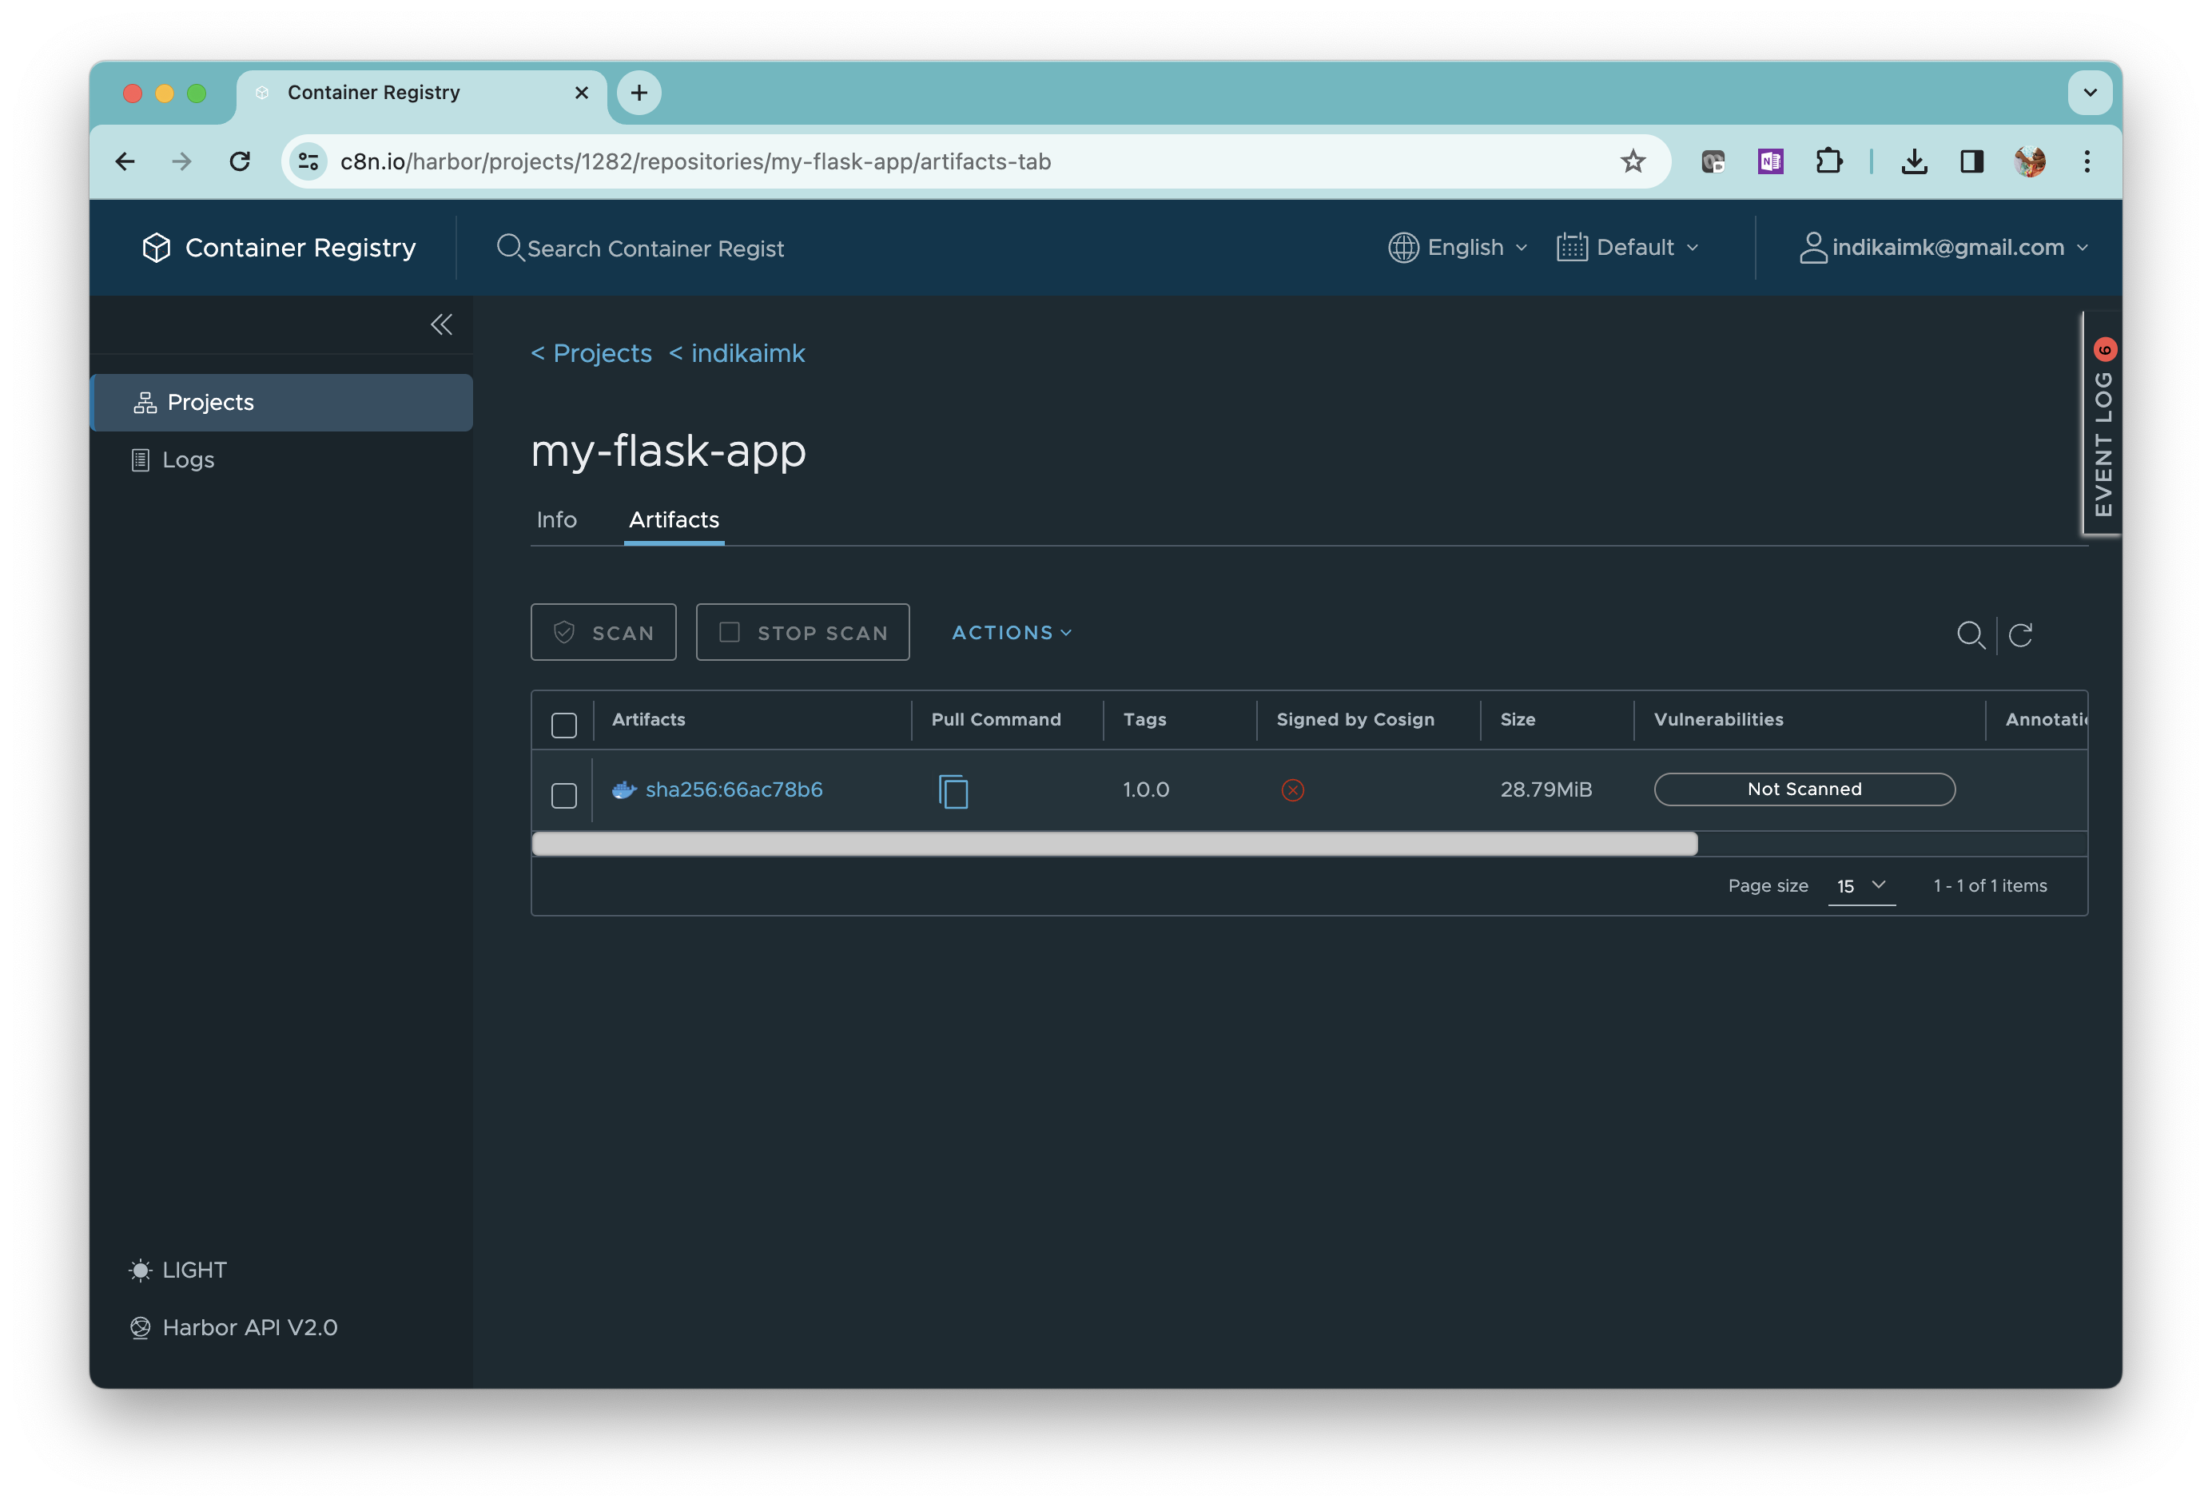Image resolution: width=2212 pixels, height=1507 pixels.
Task: Click the table horizontal scrollbar
Action: point(1115,844)
